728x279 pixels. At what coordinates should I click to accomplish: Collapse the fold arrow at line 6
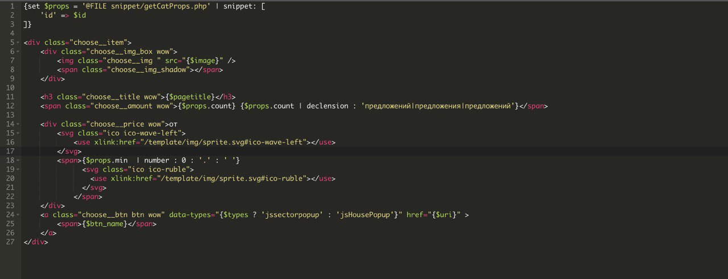click(19, 52)
